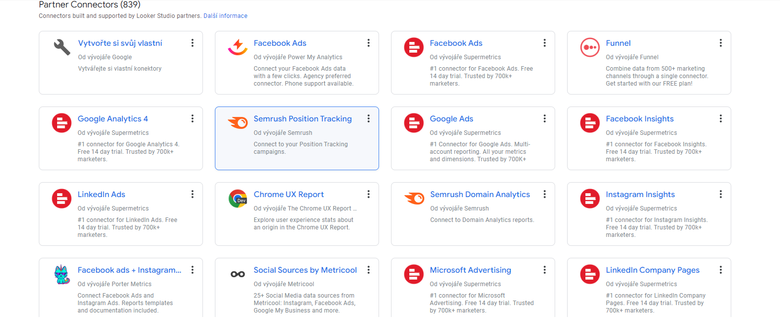Click the Power My Analytics Facebook Ads logo
Image resolution: width=780 pixels, height=319 pixels.
(238, 47)
